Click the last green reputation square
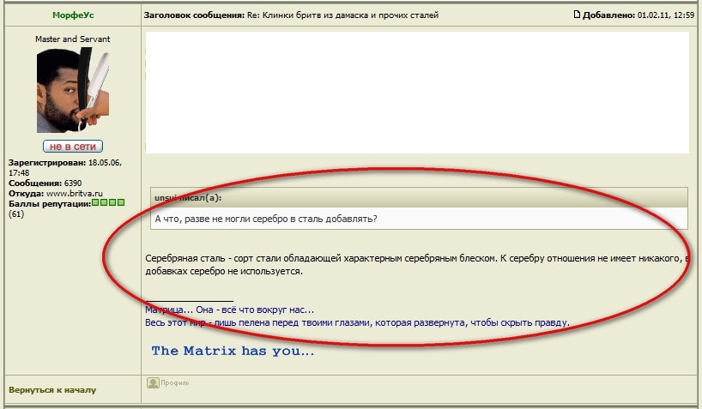This screenshot has width=702, height=409. click(121, 202)
